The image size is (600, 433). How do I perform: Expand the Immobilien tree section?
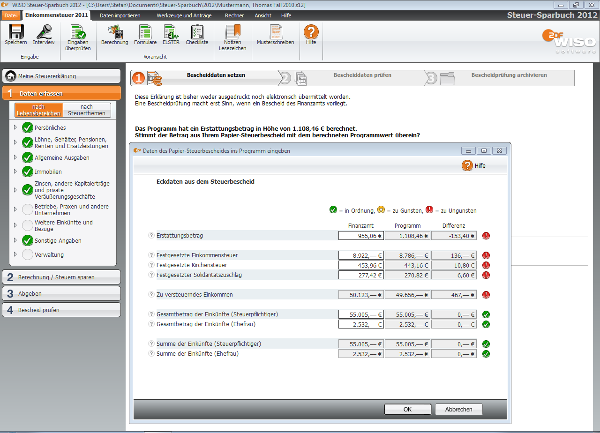(x=15, y=172)
